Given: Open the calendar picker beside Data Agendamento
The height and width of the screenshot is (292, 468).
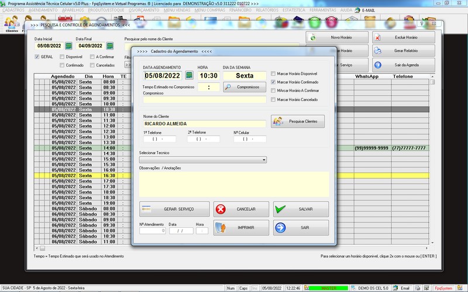Looking at the screenshot, I should point(189,75).
